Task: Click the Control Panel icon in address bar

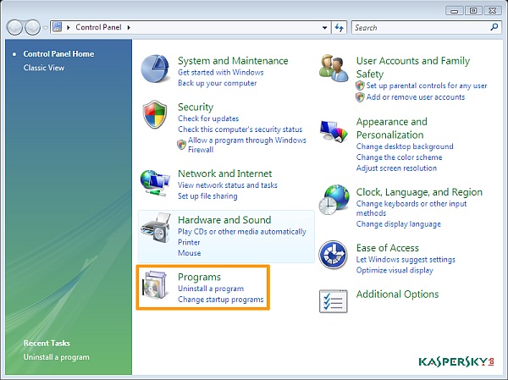Action: point(58,27)
